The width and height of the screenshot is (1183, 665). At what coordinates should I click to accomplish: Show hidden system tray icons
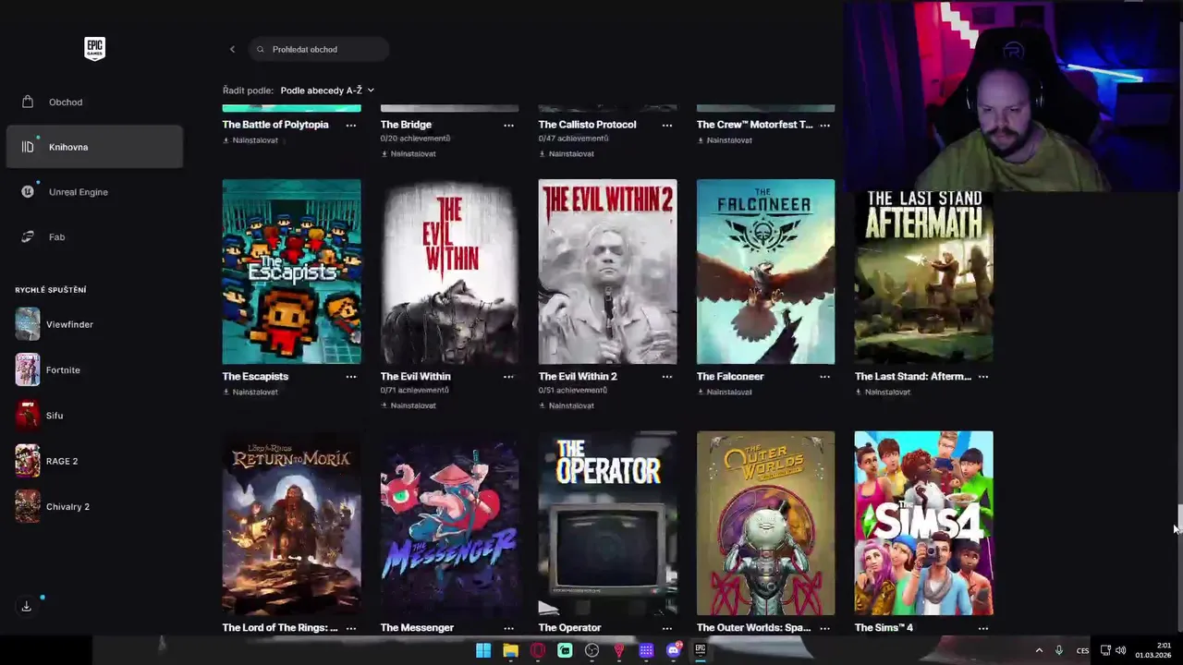[1039, 650]
